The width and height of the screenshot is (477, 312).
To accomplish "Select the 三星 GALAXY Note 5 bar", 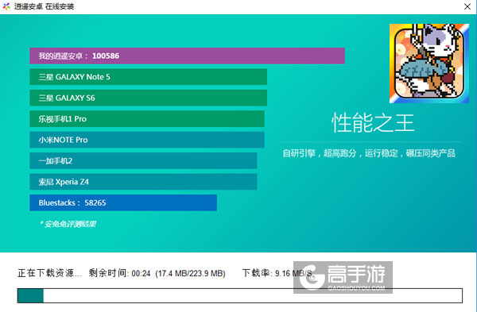I will click(149, 77).
